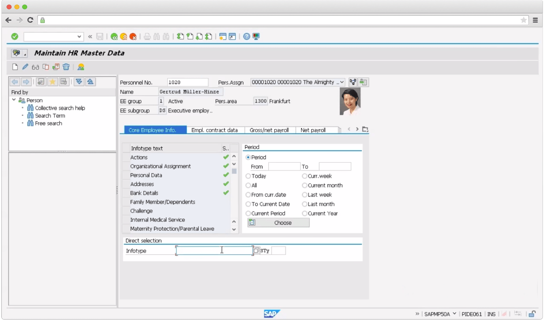Click the Infotype direct selection input field
545x326 pixels.
pos(214,250)
